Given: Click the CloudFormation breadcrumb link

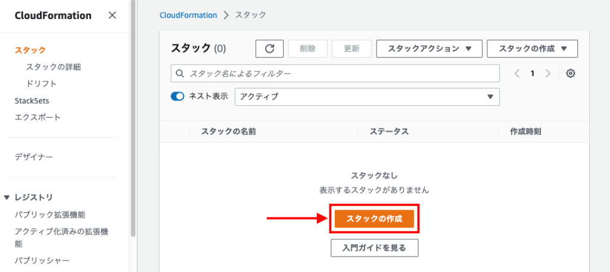Looking at the screenshot, I should click(x=188, y=15).
